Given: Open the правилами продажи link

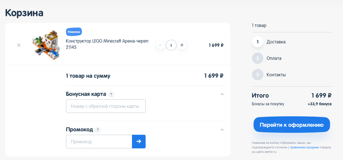Looking at the screenshot, I should (x=304, y=148).
